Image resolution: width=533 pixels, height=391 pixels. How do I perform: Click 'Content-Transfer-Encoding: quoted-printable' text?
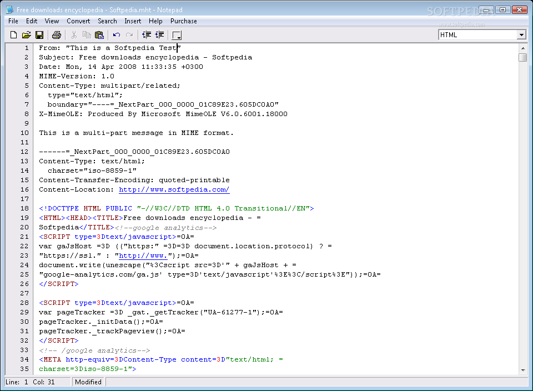pyautogui.click(x=134, y=180)
